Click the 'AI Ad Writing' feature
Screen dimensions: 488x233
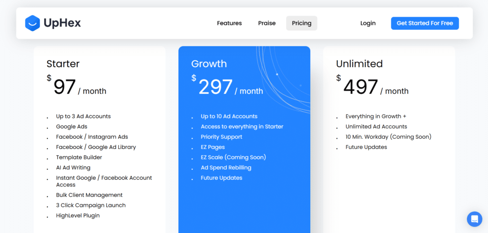[x=73, y=168]
